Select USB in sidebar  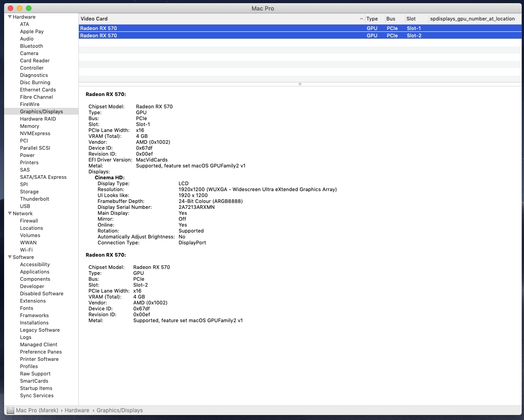[x=25, y=206]
